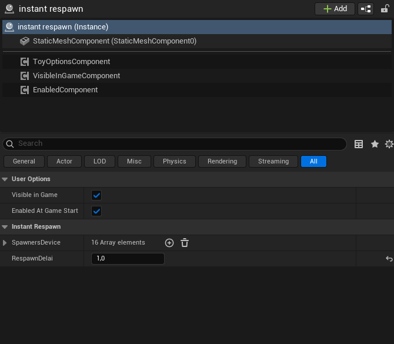Reset RespawnDelai to default value

(389, 259)
